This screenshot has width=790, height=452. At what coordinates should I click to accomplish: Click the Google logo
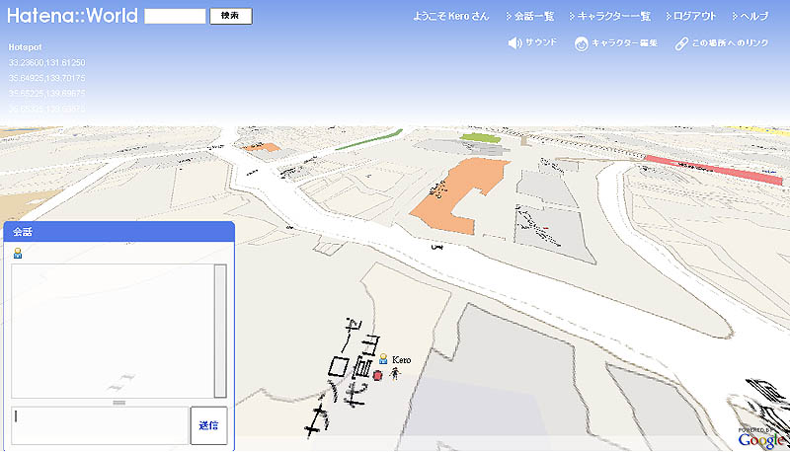click(760, 440)
